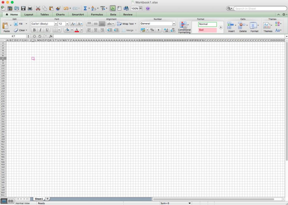Viewport: 288px width, 205px height.
Task: Open the template gallery icon
Action: (x=10, y=8)
